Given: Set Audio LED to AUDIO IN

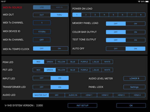Looking at the screenshot, I should (73, 95).
